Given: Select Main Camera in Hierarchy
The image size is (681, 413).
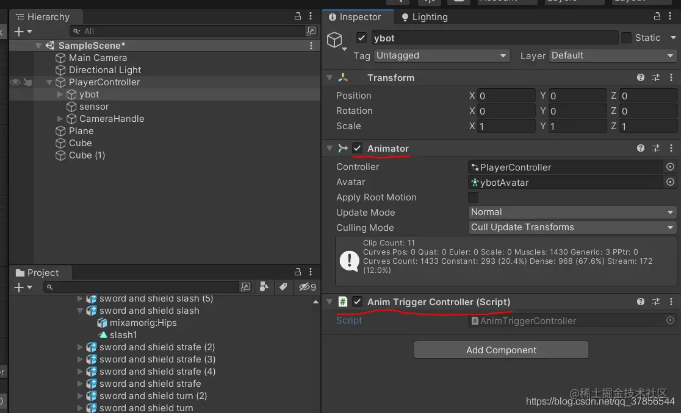Looking at the screenshot, I should point(98,58).
